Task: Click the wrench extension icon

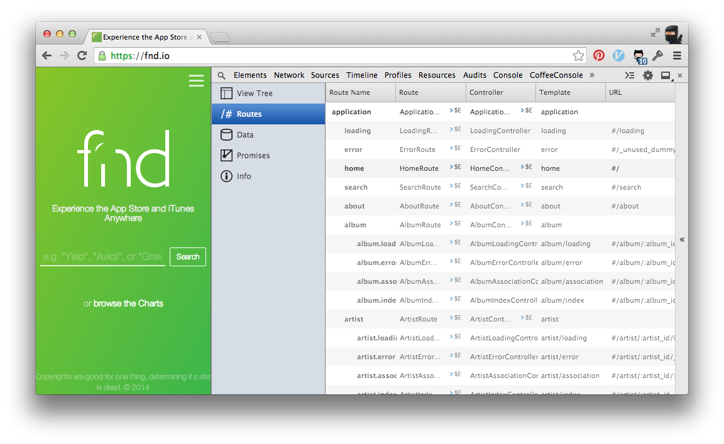Action: point(658,56)
